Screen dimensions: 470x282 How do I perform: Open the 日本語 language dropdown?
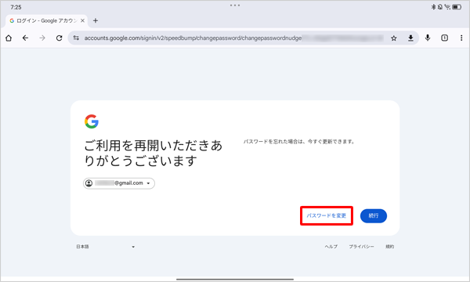pos(105,247)
